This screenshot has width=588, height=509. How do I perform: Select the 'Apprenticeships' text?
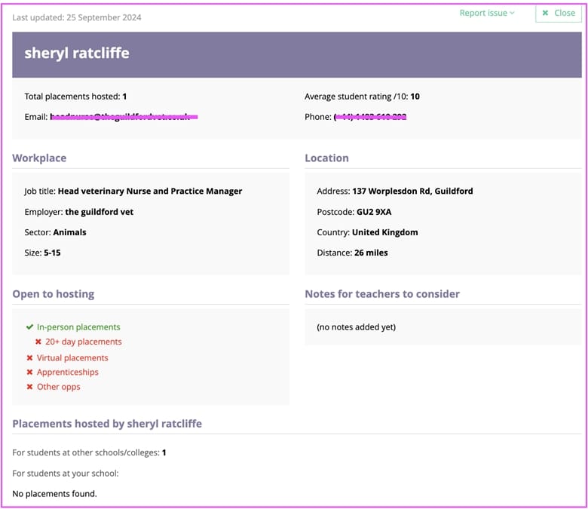pos(68,372)
